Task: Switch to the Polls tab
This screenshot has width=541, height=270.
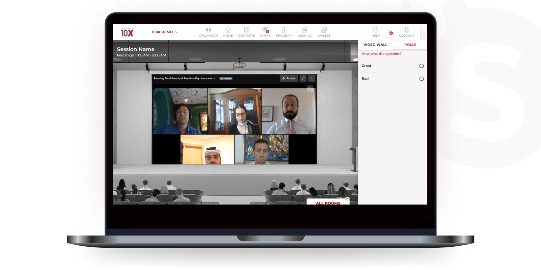Action: coord(410,45)
